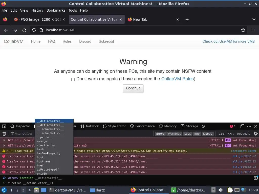Click the address bar showing localhost:54940
The width and height of the screenshot is (259, 194).
point(138,30)
